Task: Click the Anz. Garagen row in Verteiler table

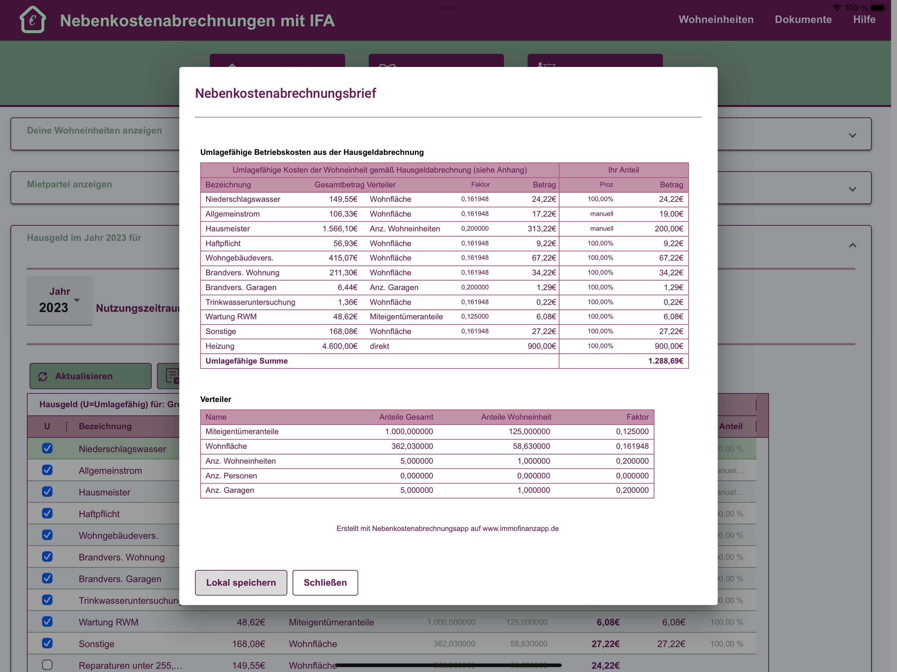Action: [427, 491]
